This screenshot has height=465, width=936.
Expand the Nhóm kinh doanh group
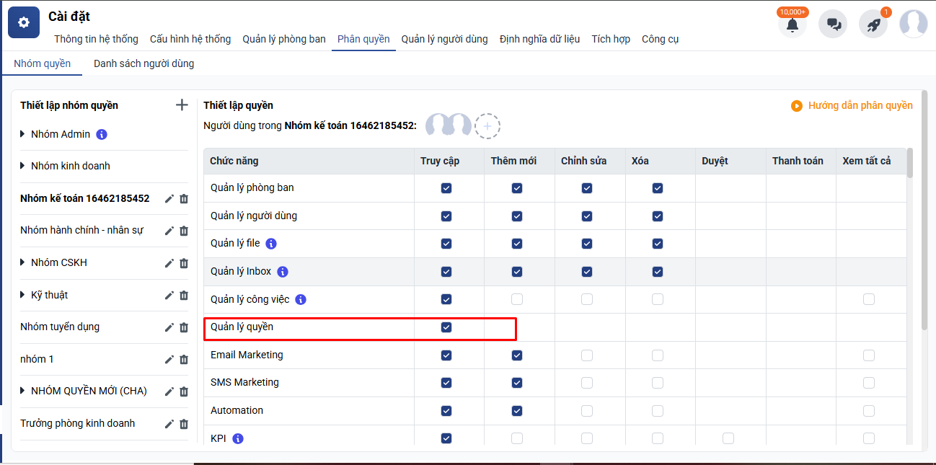23,166
